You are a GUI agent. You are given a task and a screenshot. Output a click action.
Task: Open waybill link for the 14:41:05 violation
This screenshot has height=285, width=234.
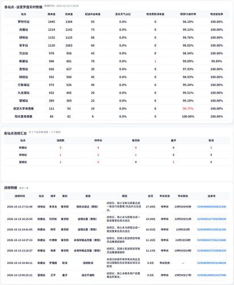click(211, 229)
